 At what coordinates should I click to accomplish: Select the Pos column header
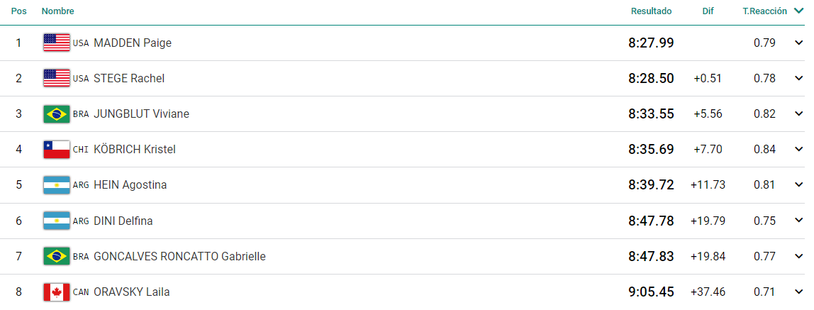[x=18, y=11]
